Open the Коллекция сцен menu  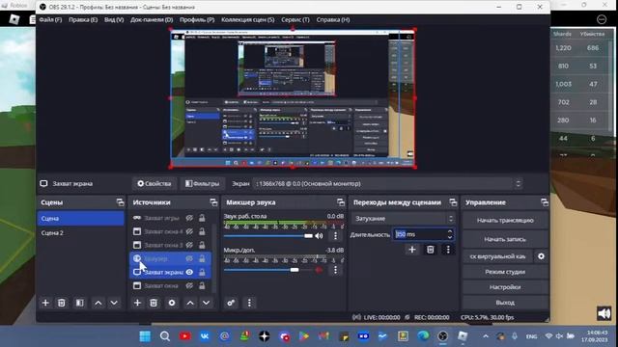247,19
